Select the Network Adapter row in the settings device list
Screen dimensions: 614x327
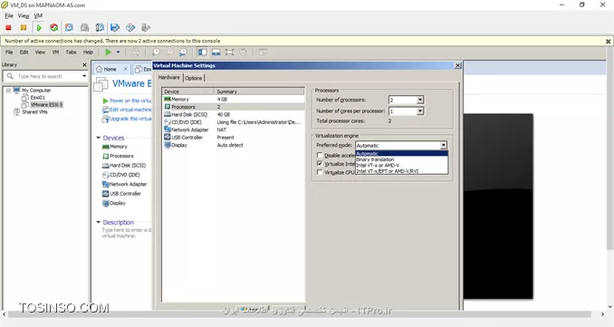pos(234,130)
